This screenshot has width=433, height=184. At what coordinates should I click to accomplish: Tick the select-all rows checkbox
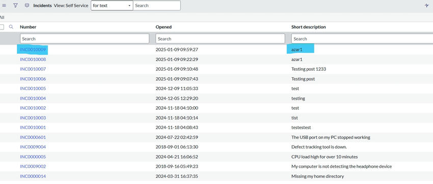(x=2, y=27)
